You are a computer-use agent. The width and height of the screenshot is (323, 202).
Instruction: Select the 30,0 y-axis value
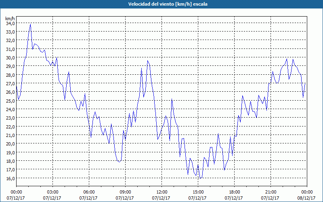click(10, 58)
